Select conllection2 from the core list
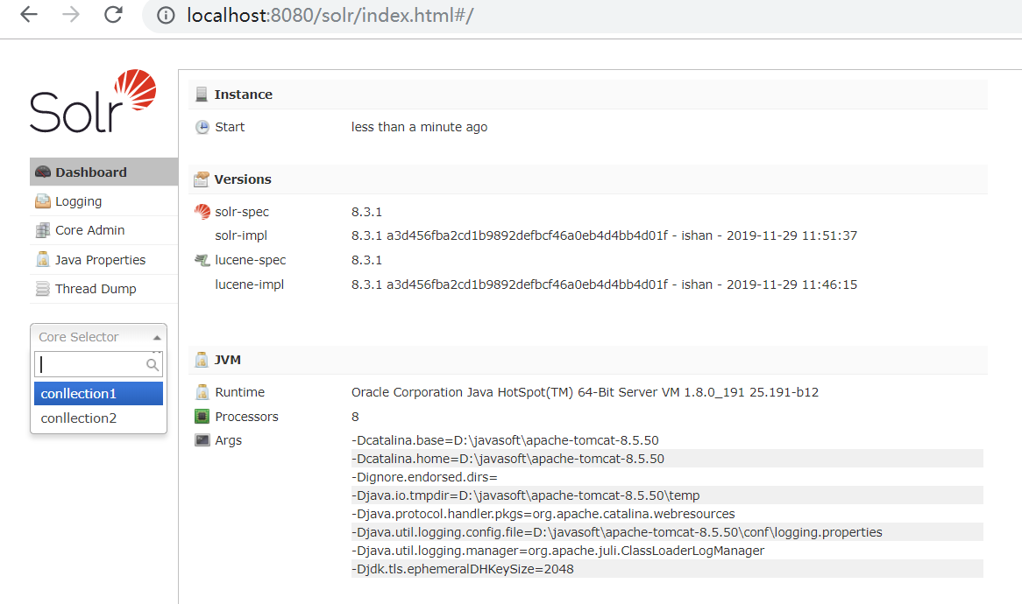1022x604 pixels. 98,418
